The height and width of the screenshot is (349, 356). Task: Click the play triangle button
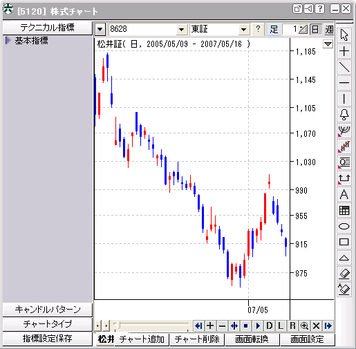(257, 326)
